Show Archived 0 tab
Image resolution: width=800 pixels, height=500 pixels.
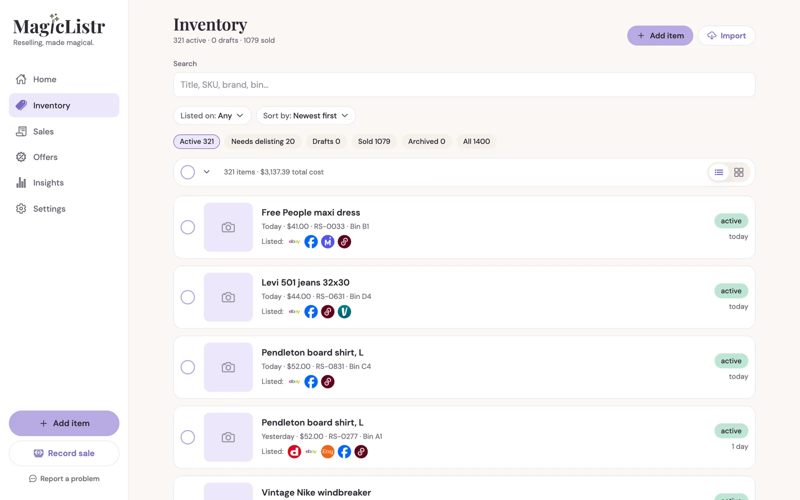426,141
